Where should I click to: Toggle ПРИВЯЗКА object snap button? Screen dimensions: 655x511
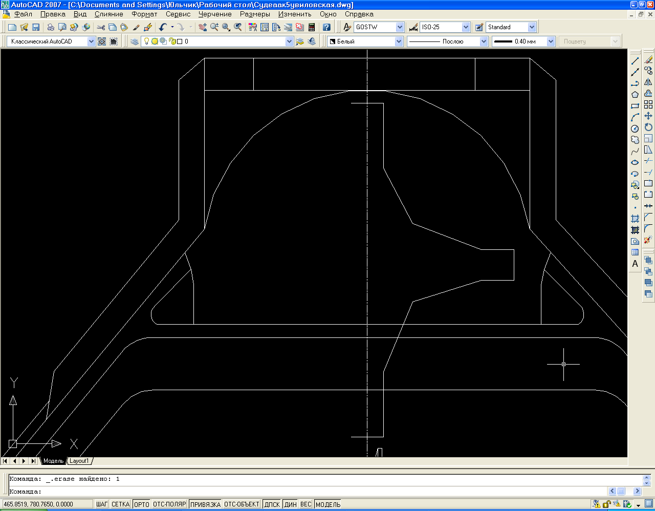tap(205, 504)
